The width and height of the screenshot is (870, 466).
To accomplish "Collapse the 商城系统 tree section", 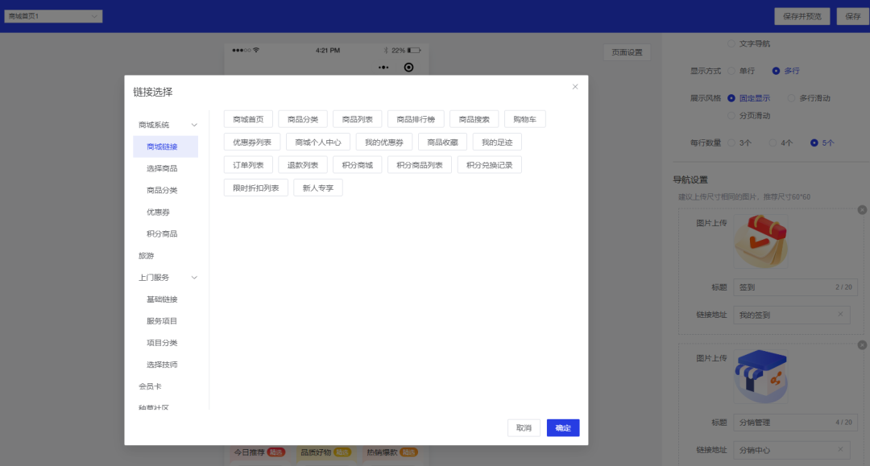I will [x=194, y=125].
